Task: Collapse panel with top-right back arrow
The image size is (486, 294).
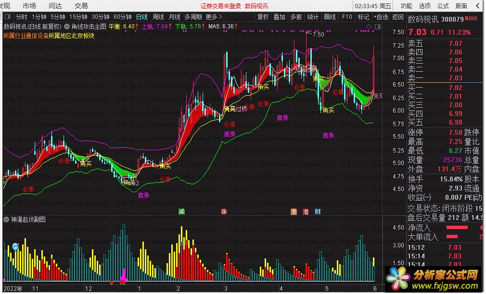Action: [x=478, y=6]
